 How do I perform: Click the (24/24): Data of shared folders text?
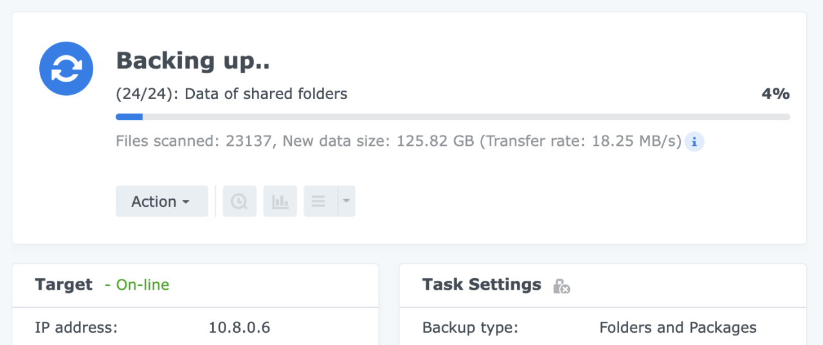231,94
